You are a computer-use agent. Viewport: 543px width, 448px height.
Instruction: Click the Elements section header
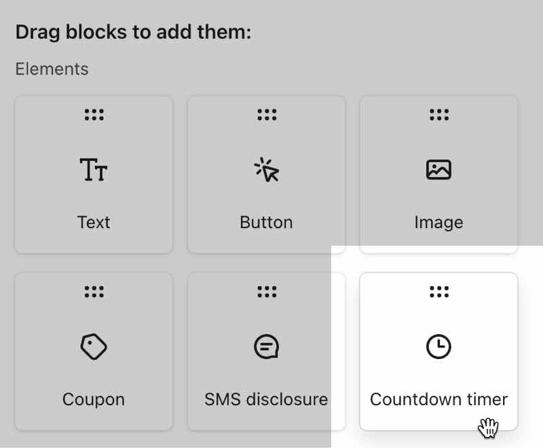click(x=52, y=69)
